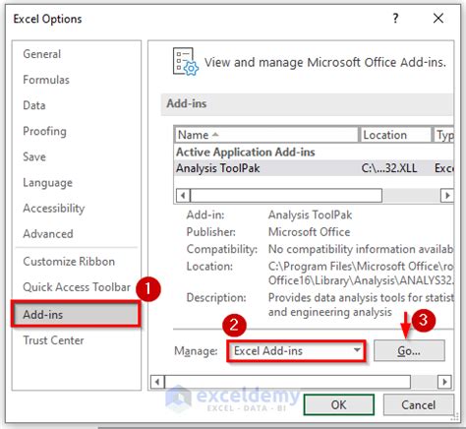This screenshot has width=466, height=429.
Task: Click the Cancel button
Action: tap(419, 404)
